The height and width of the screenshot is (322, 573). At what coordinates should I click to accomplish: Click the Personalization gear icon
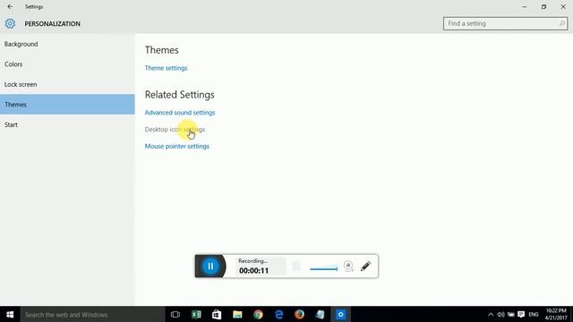[x=10, y=24]
